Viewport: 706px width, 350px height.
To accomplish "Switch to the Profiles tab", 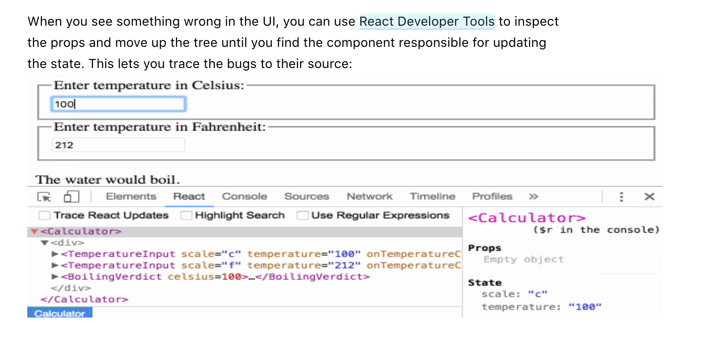I will [x=492, y=196].
